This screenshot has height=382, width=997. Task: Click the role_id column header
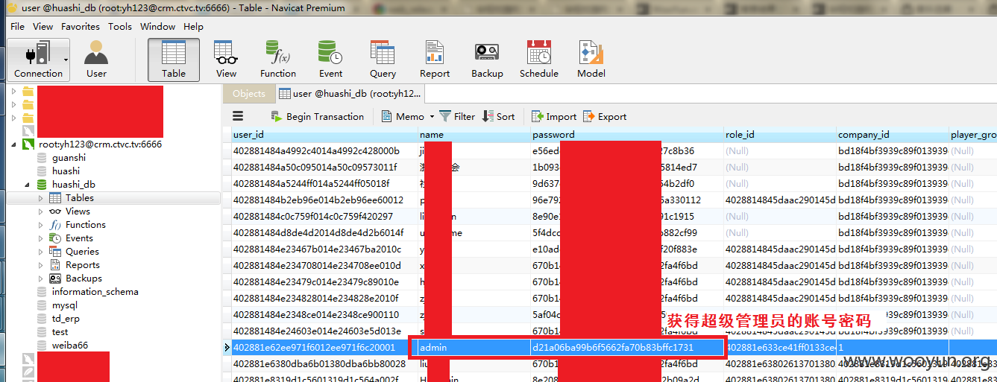[x=780, y=135]
